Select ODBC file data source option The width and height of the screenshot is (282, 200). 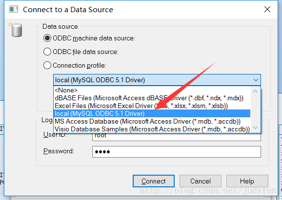pyautogui.click(x=47, y=52)
